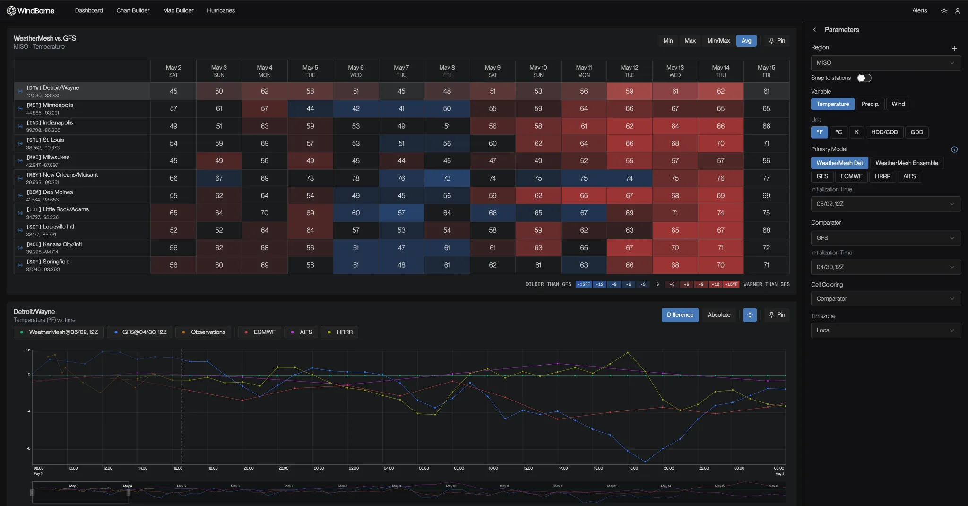Open Primary Model info icon
968x506 pixels.
tap(954, 149)
